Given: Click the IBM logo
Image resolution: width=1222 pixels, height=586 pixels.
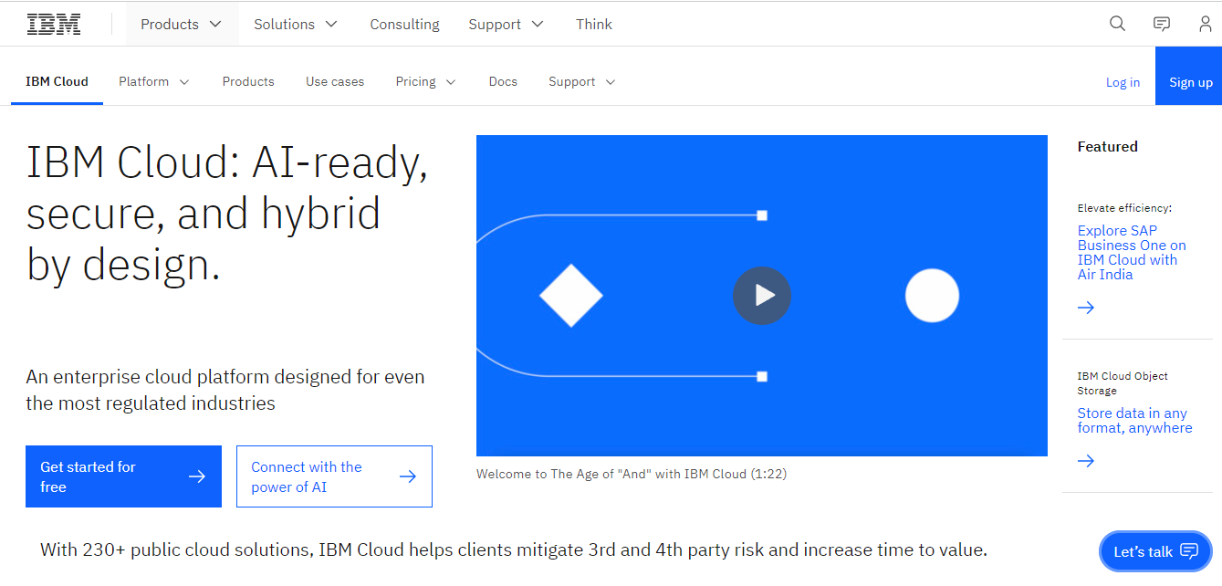Looking at the screenshot, I should click(54, 25).
